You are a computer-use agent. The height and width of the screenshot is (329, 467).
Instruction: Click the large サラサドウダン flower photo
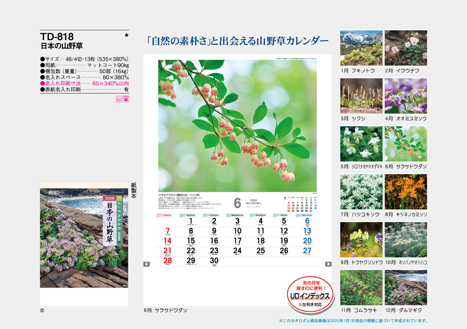pyautogui.click(x=237, y=125)
